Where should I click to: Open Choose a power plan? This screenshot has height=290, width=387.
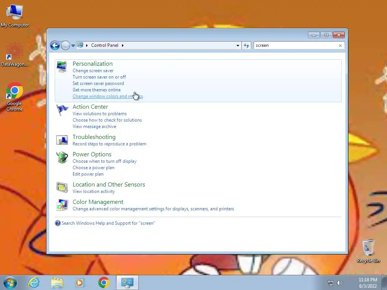94,168
